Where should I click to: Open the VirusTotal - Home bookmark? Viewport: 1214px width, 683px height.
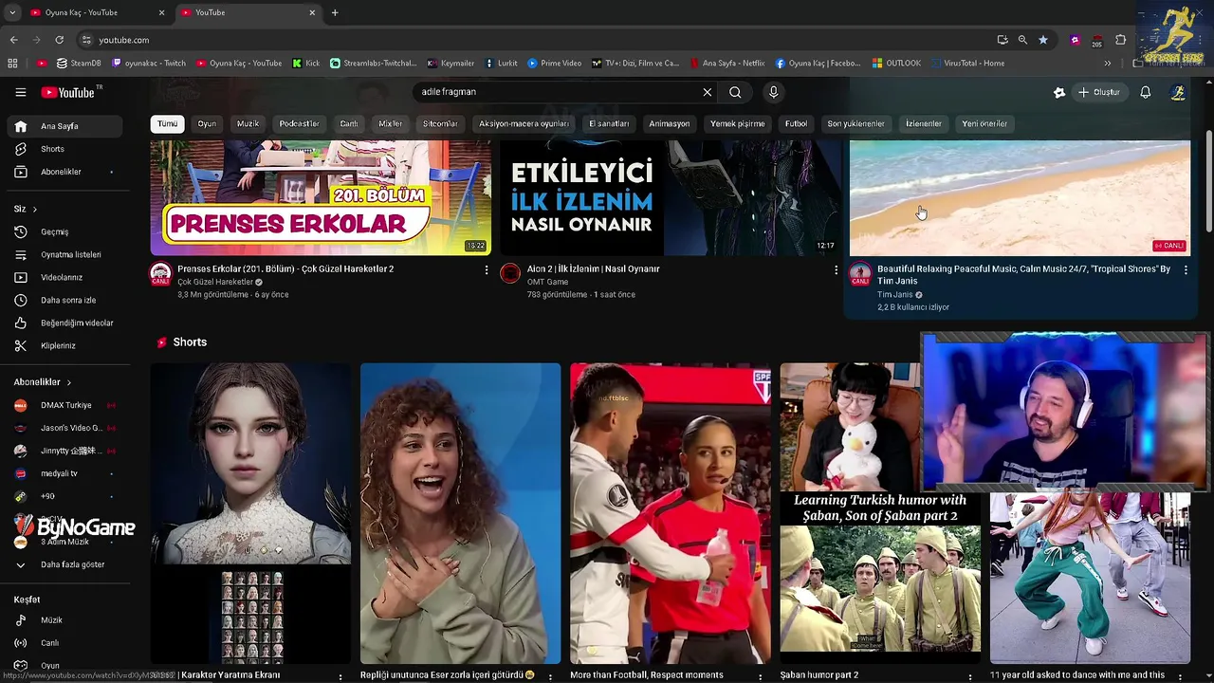(x=966, y=64)
